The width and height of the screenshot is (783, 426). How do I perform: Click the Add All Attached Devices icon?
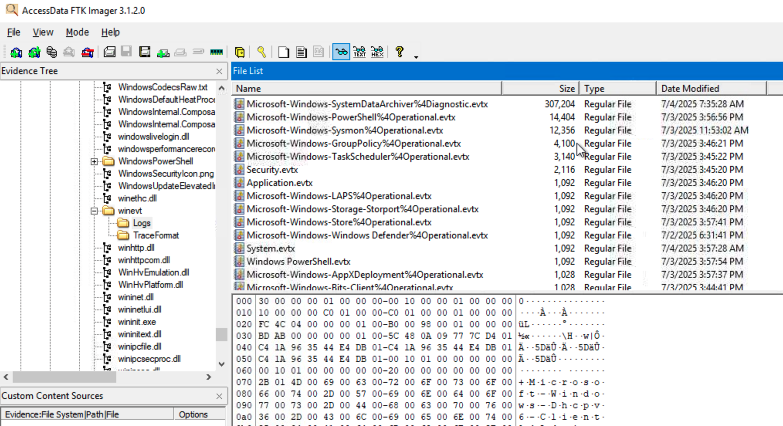point(34,52)
